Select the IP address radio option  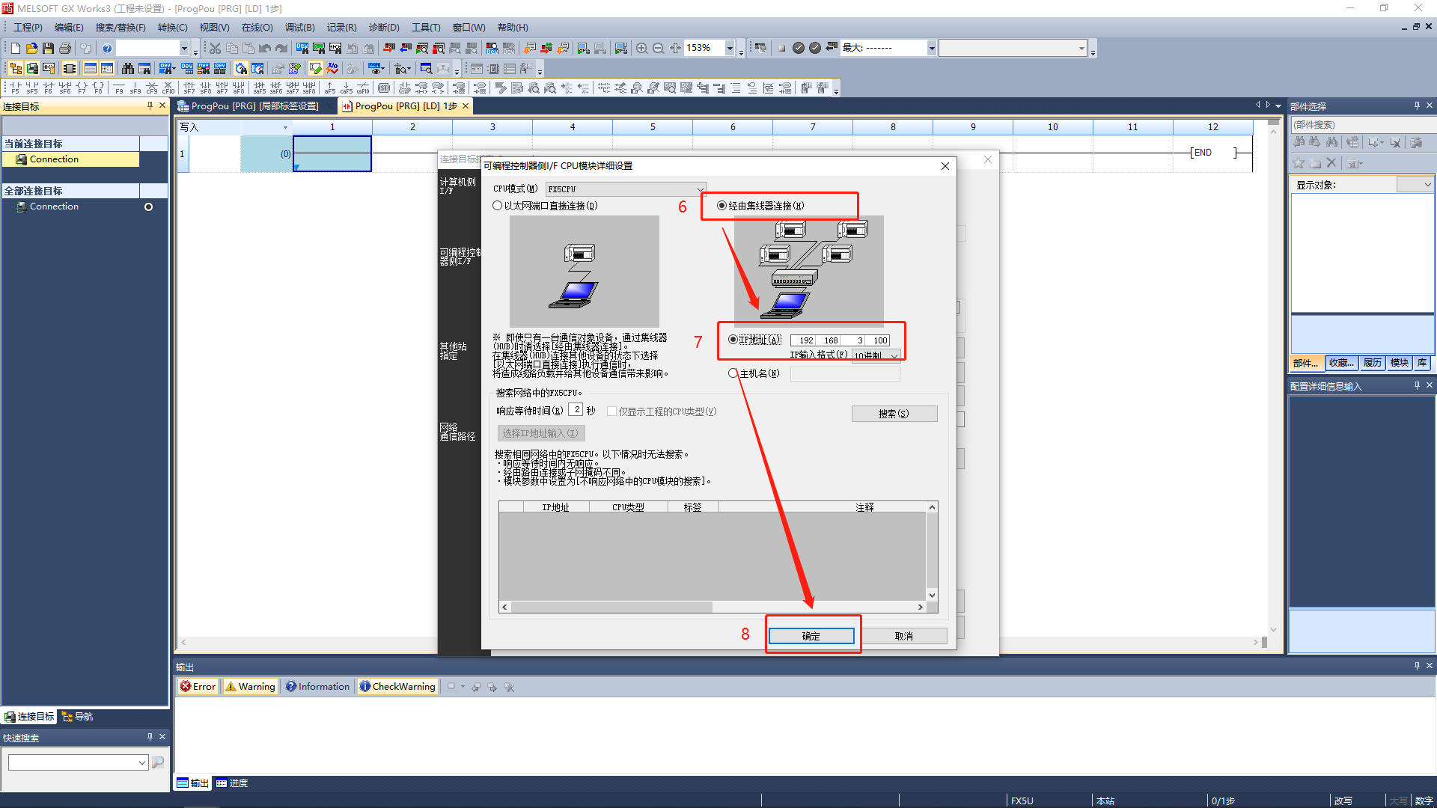point(733,340)
